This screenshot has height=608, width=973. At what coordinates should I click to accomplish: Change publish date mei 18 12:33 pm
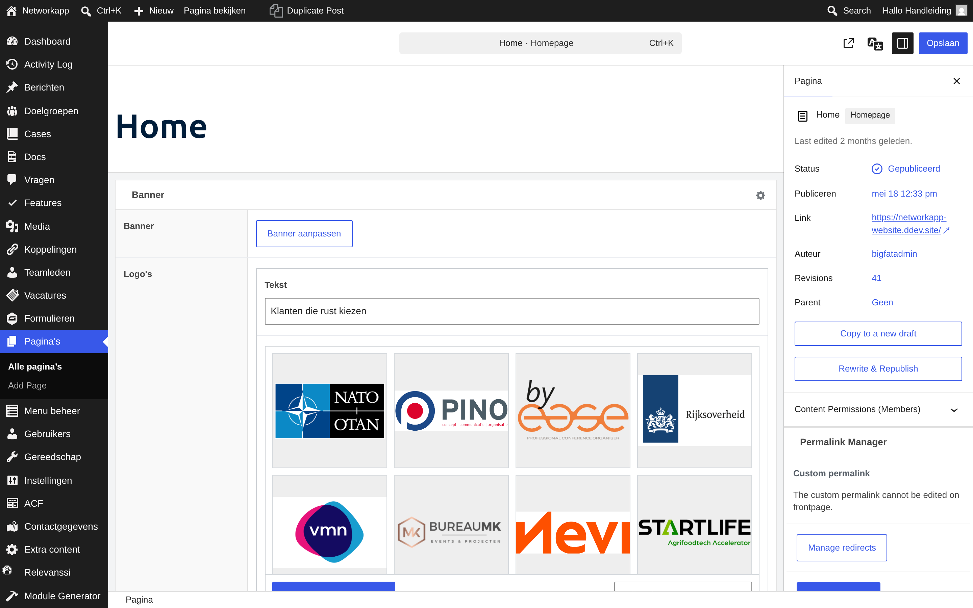[x=904, y=194]
